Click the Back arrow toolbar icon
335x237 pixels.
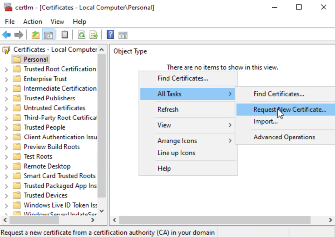(7, 35)
